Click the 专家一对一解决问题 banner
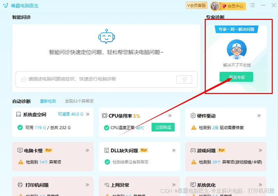The height and width of the screenshot is (196, 278). pos(236,29)
